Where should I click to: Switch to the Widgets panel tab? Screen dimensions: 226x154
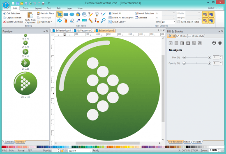click(196, 142)
